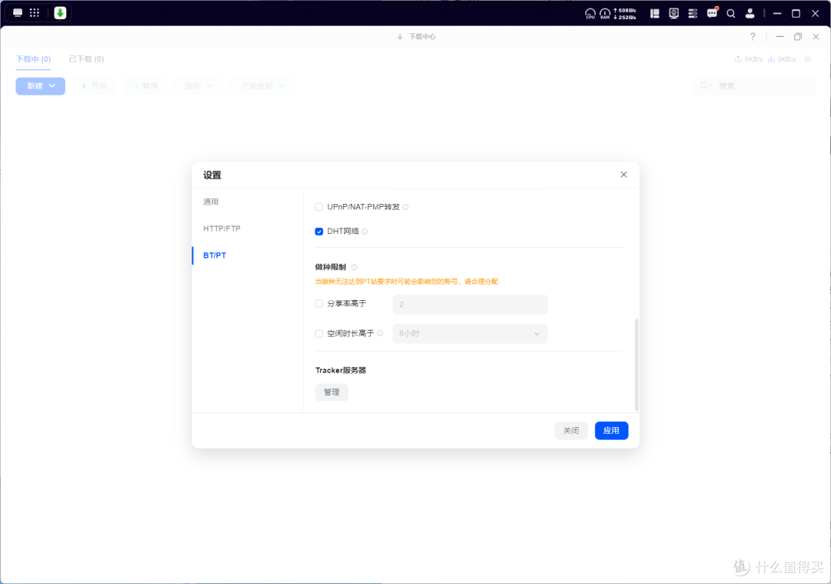Click the help question mark in Download Center
This screenshot has height=584, width=831.
pyautogui.click(x=753, y=37)
